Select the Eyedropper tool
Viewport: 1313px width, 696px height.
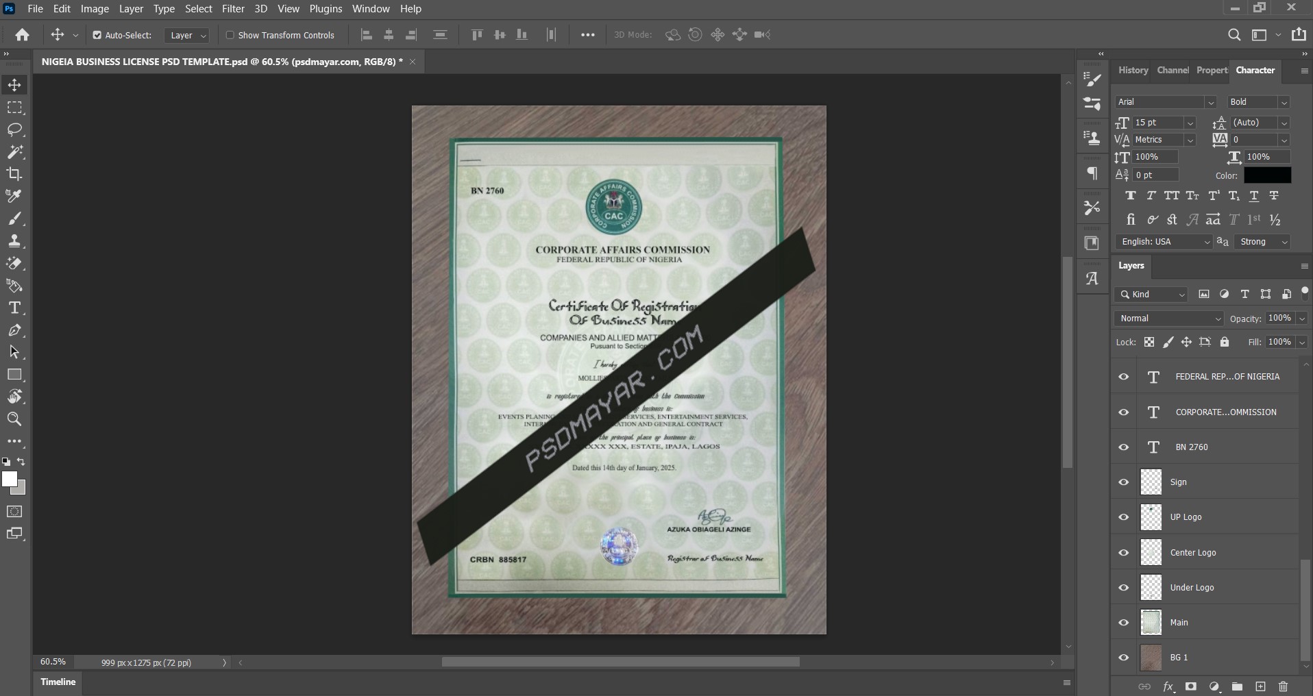click(x=14, y=196)
